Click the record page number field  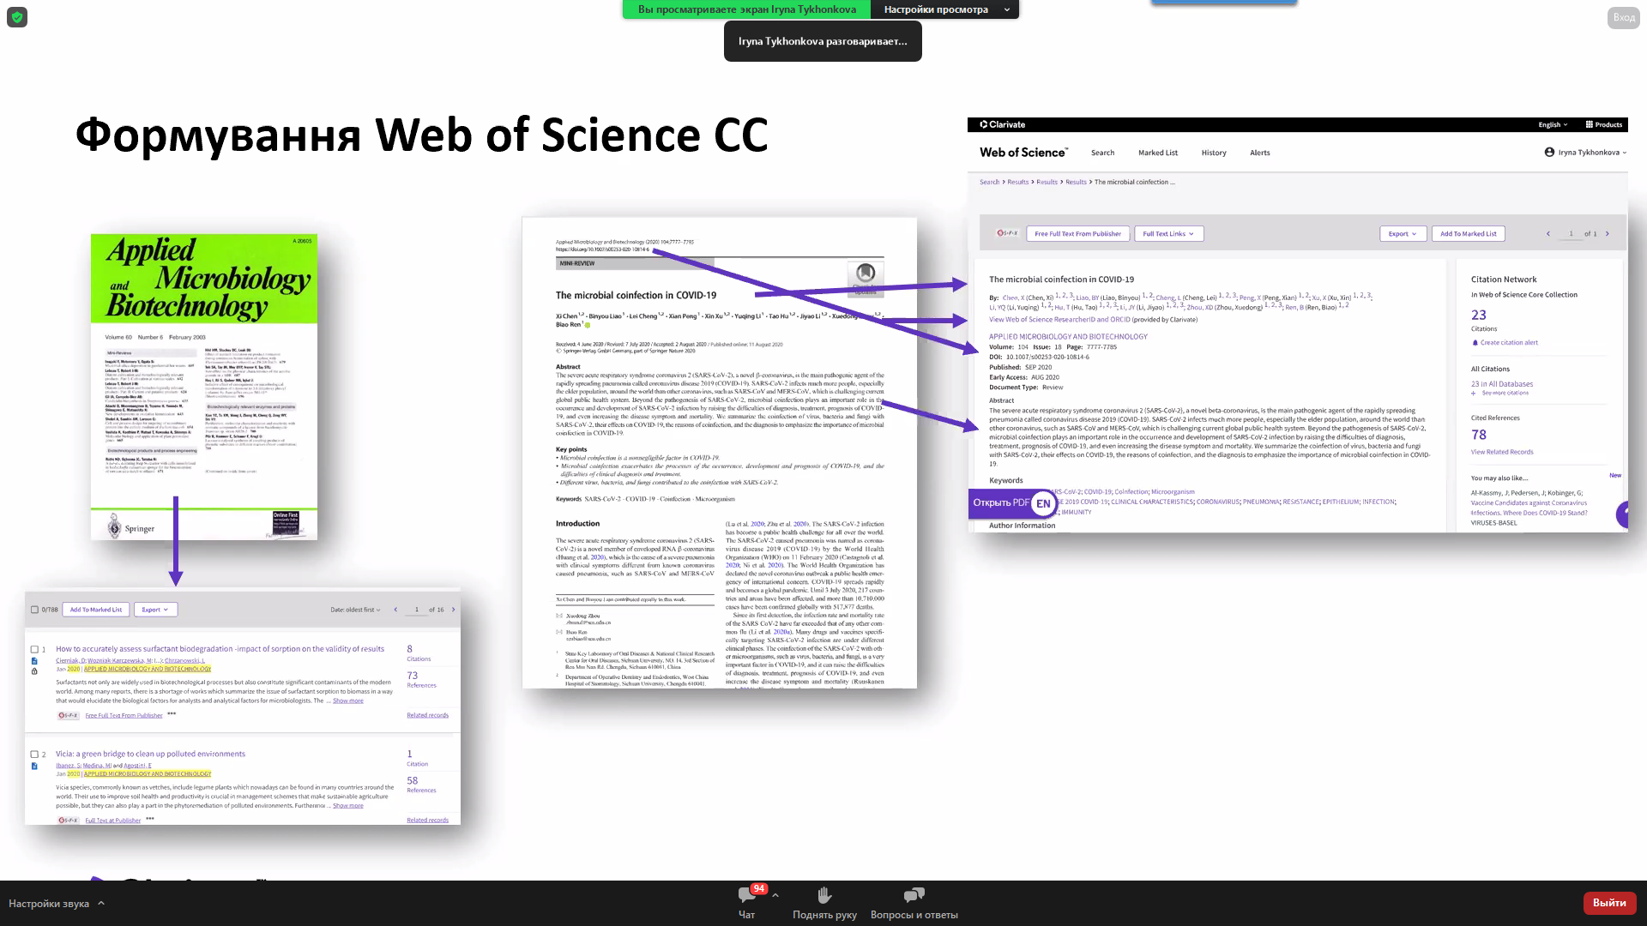tap(1571, 233)
